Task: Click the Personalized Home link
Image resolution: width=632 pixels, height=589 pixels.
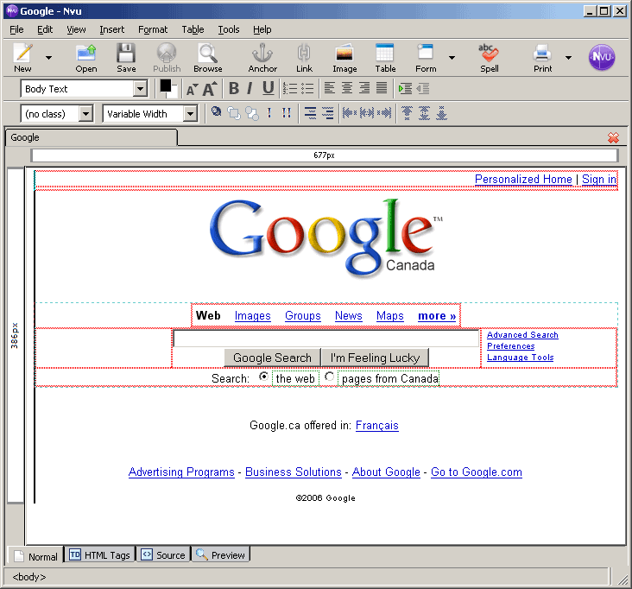Action: 523,179
